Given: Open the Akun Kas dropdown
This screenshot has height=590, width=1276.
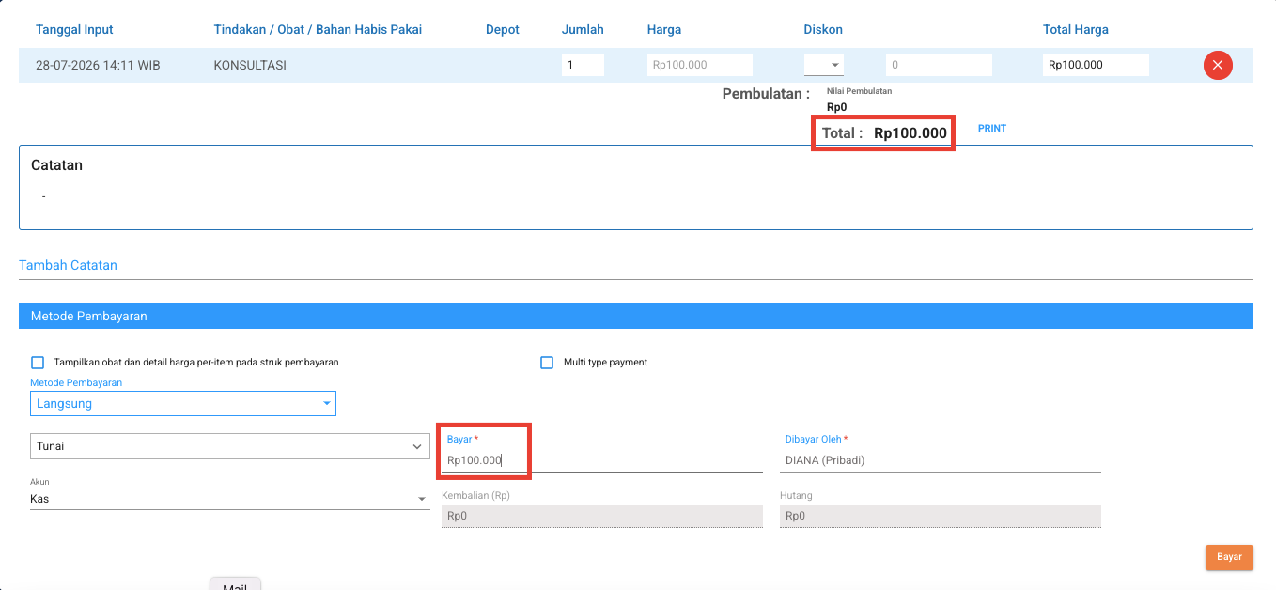Looking at the screenshot, I should point(230,499).
